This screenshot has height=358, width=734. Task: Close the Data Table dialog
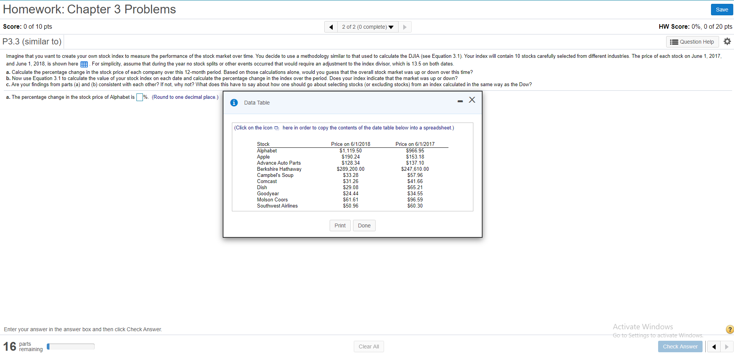coord(472,100)
